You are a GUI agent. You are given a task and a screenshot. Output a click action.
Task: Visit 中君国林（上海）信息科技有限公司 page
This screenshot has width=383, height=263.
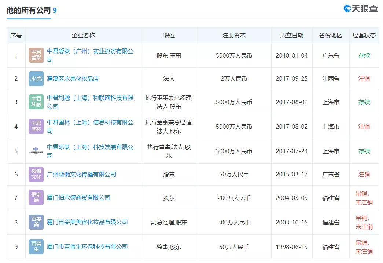pyautogui.click(x=90, y=123)
